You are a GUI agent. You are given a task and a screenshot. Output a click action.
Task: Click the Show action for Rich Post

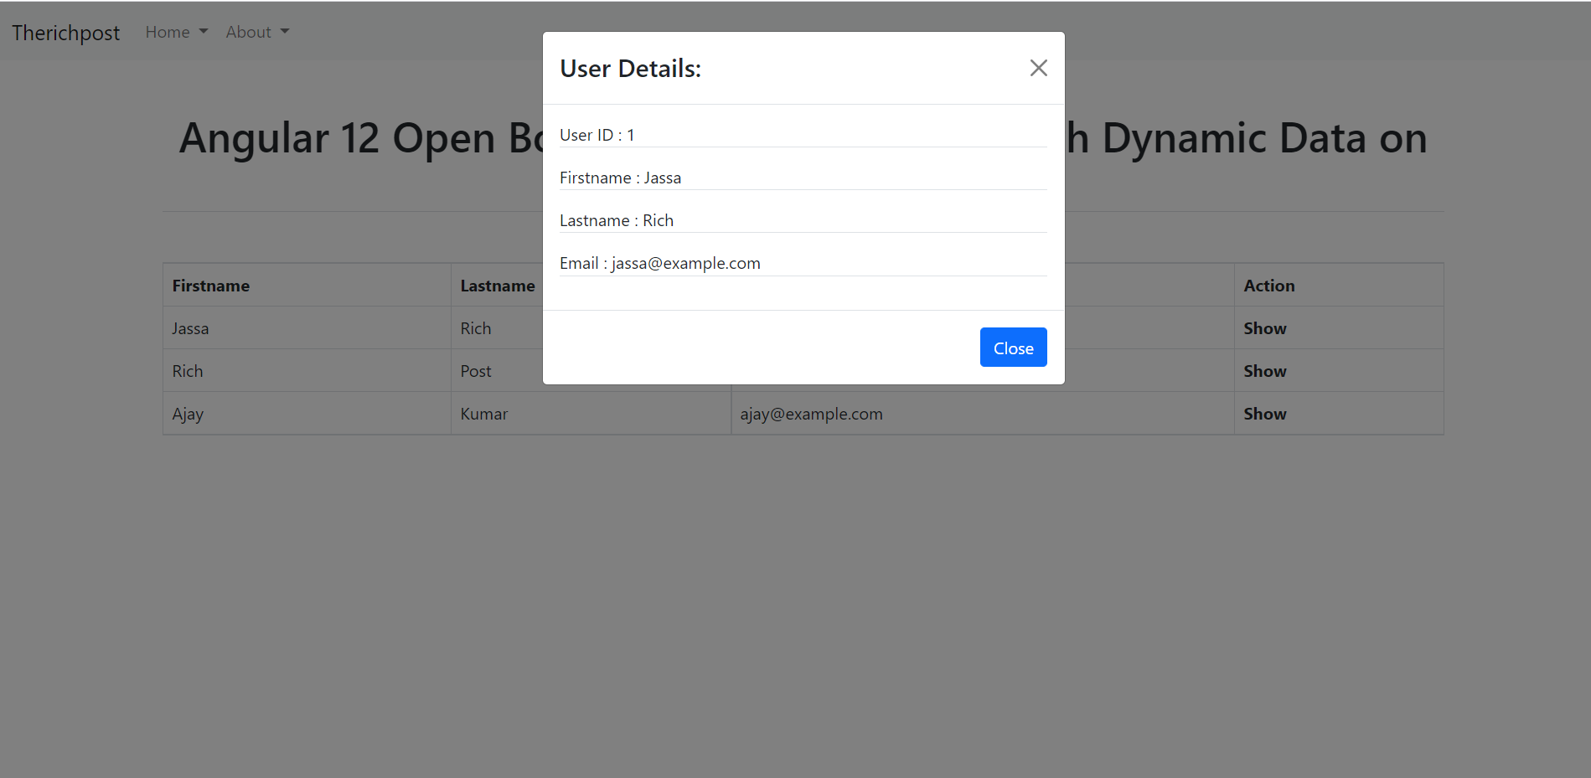click(x=1265, y=370)
